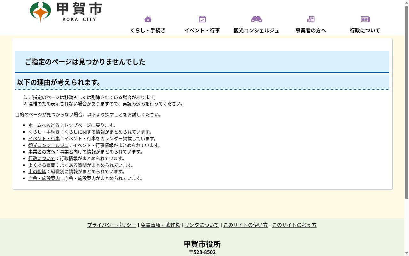Follow the 事業者の方へ link in the list
Image resolution: width=409 pixels, height=256 pixels.
tap(42, 152)
